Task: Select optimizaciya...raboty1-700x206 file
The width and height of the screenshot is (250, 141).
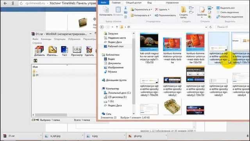Action: pos(149,87)
